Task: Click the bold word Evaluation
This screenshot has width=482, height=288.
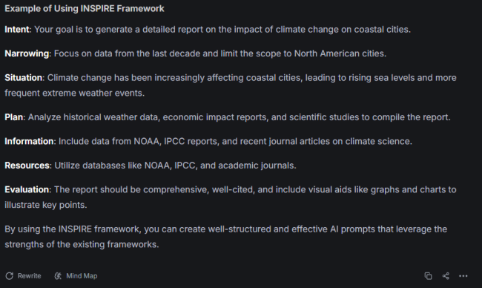Action: point(27,189)
